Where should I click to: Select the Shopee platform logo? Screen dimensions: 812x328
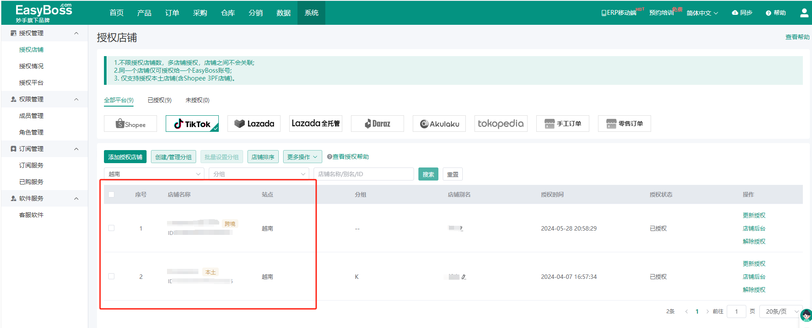click(x=130, y=124)
